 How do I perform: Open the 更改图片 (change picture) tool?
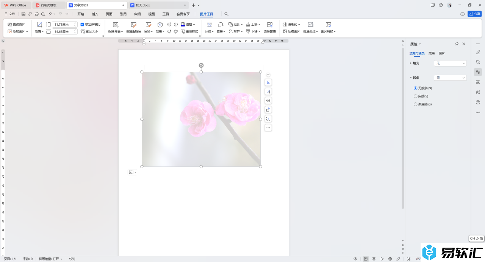pos(16,24)
